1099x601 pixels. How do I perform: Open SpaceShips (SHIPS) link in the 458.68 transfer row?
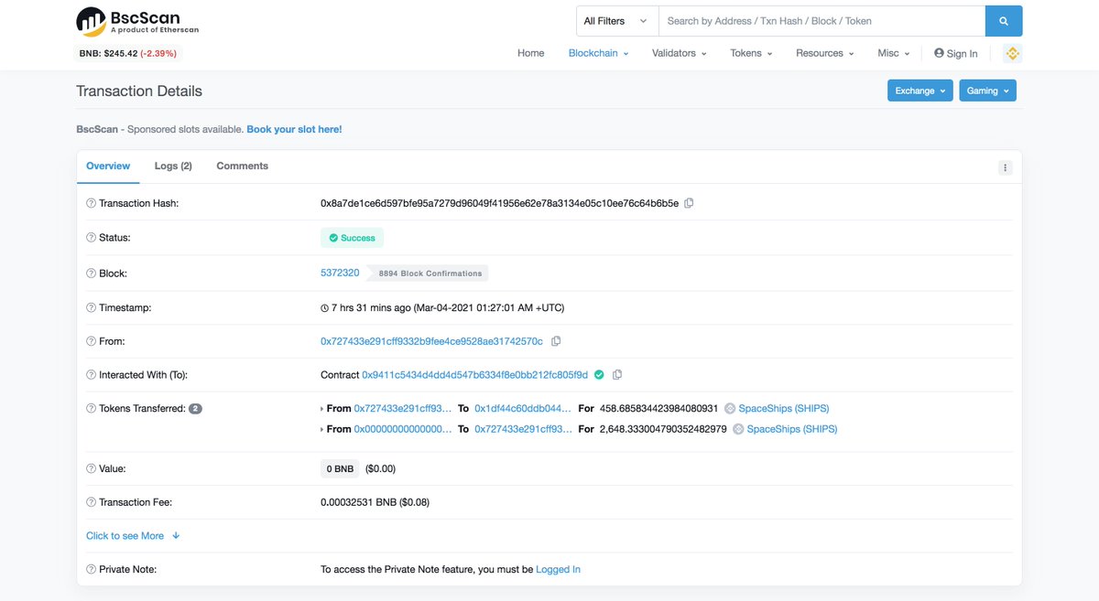pos(784,409)
